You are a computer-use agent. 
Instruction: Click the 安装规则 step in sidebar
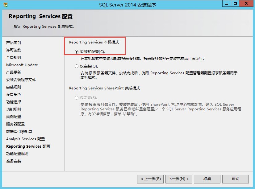tap(14, 87)
